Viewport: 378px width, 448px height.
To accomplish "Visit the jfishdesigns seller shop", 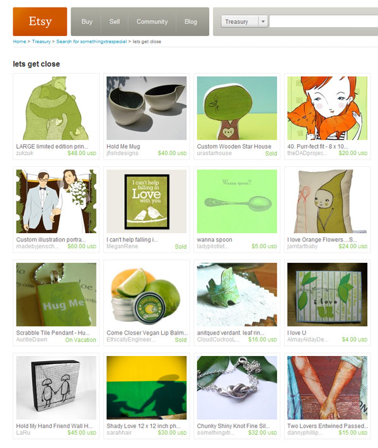I will point(122,153).
